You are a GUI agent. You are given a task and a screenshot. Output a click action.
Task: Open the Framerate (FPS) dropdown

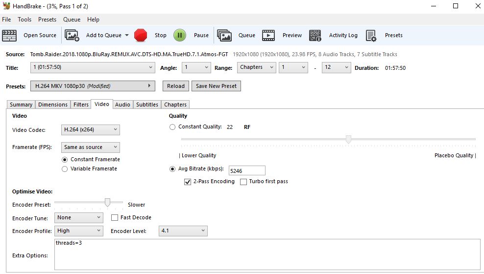pyautogui.click(x=91, y=147)
